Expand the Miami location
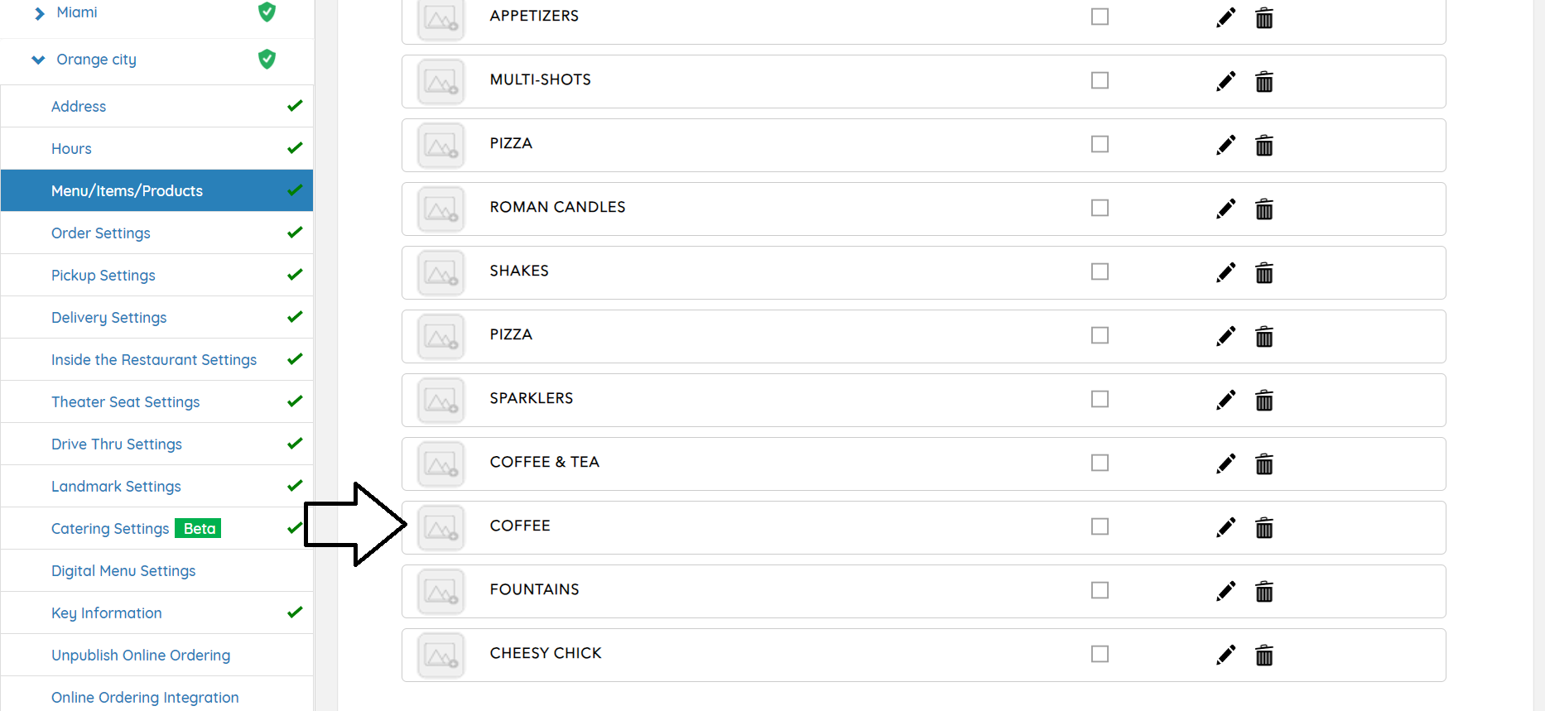The image size is (1545, 711). point(39,13)
